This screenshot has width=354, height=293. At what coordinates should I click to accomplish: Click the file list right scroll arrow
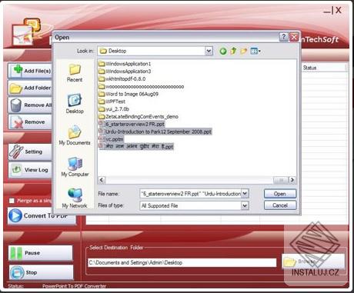pos(292,180)
